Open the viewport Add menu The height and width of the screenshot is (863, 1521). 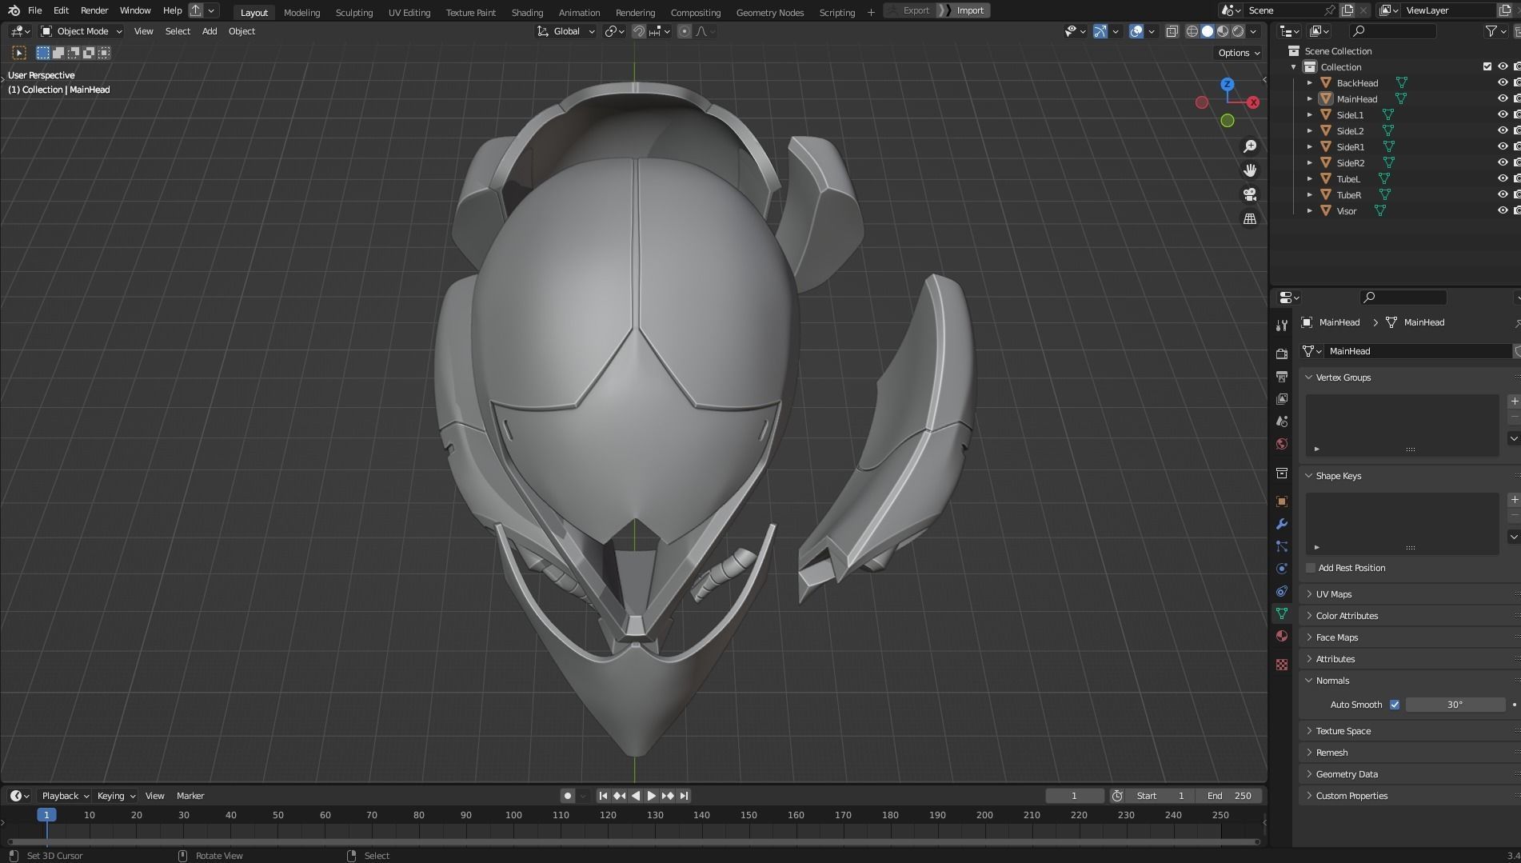pyautogui.click(x=210, y=31)
